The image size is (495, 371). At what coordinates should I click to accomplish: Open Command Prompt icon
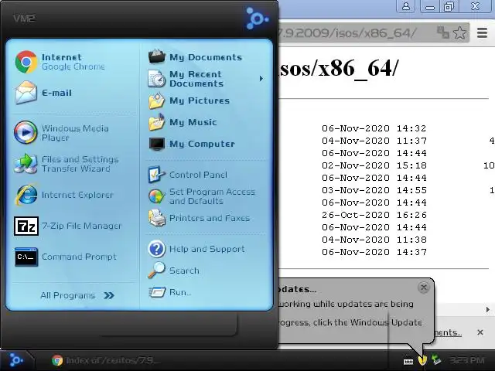[x=26, y=257]
